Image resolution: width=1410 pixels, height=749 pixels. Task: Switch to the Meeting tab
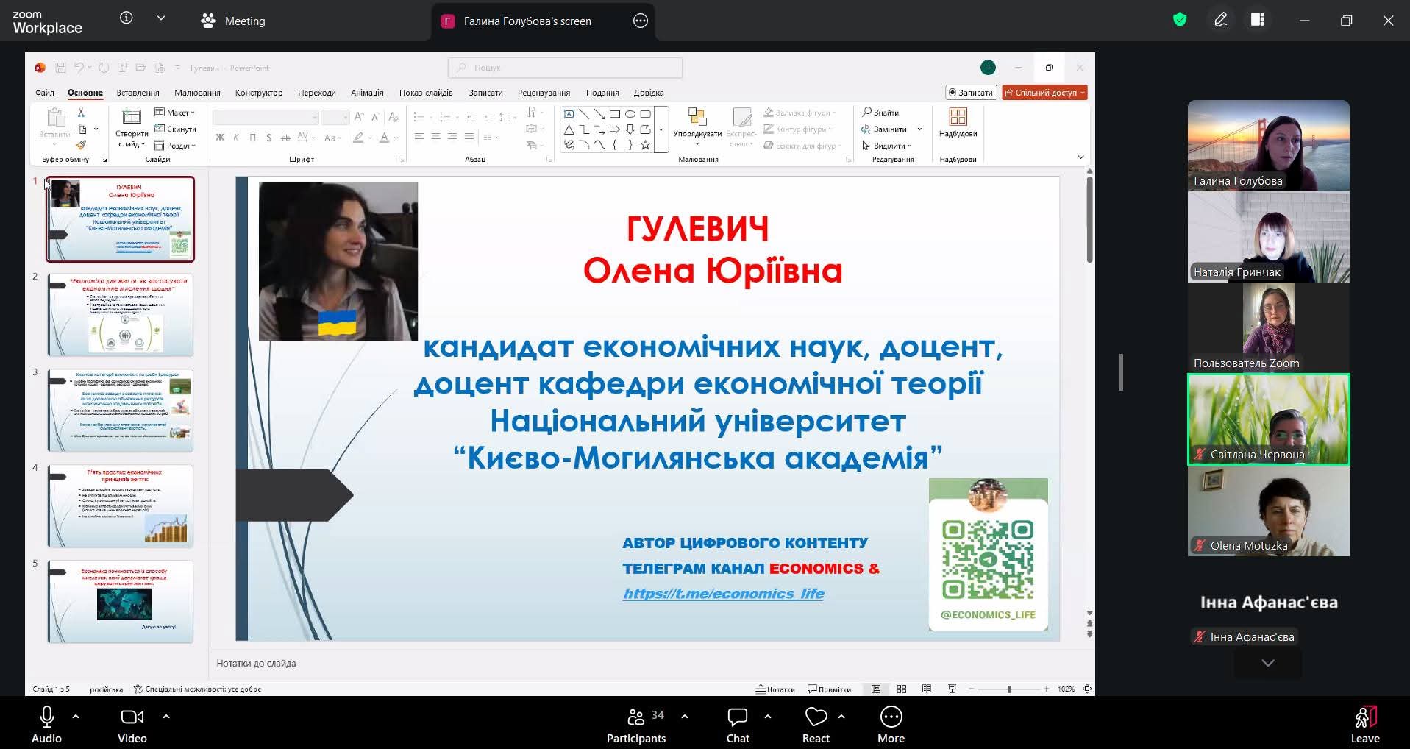click(x=233, y=21)
